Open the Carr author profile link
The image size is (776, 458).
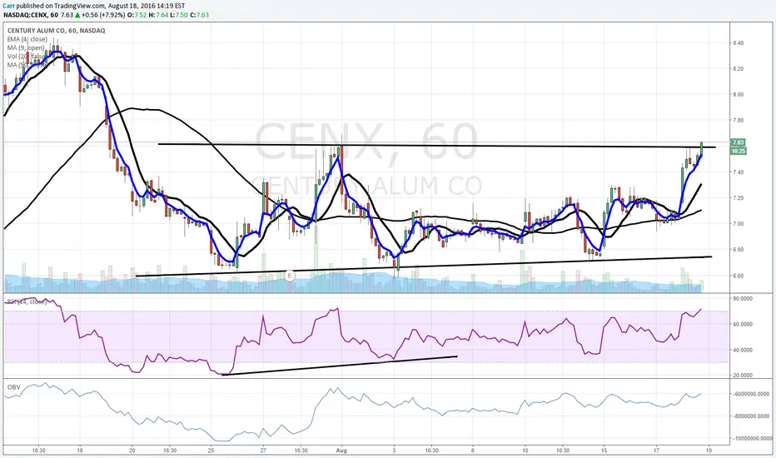[x=9, y=6]
